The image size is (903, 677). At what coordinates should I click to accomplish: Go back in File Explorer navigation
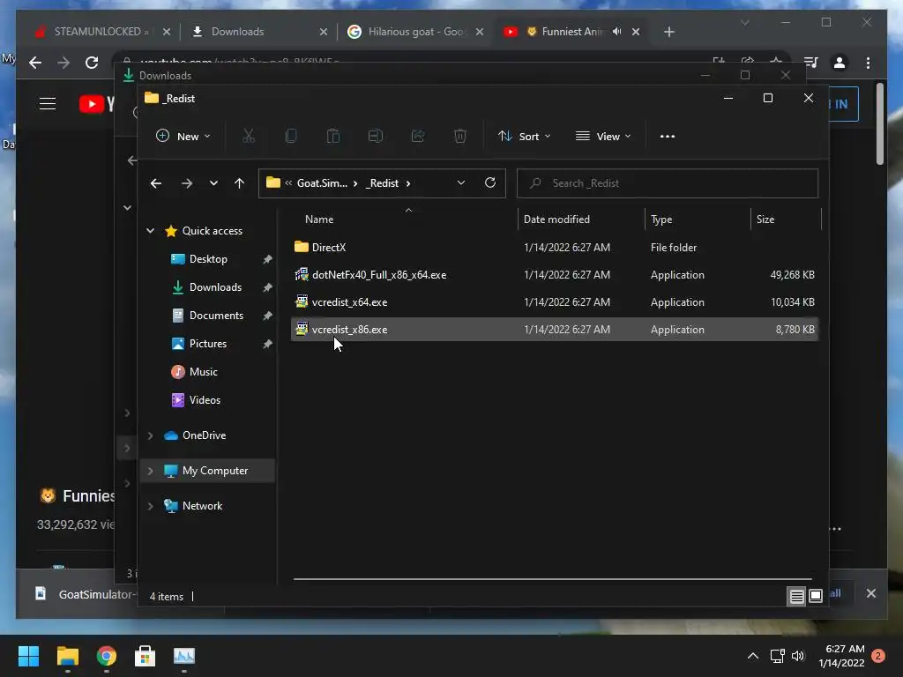point(156,183)
